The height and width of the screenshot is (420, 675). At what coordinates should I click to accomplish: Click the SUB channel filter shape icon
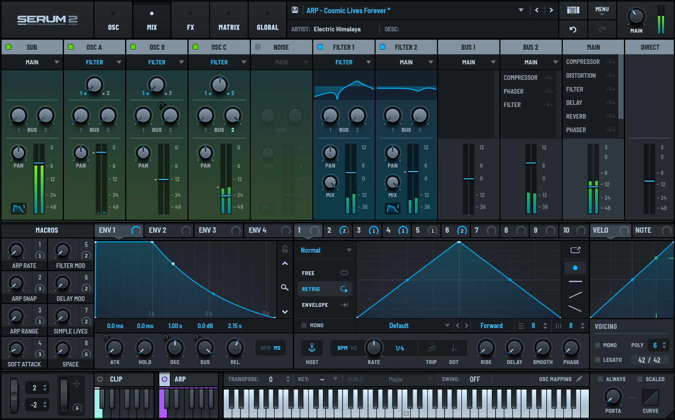[19, 208]
